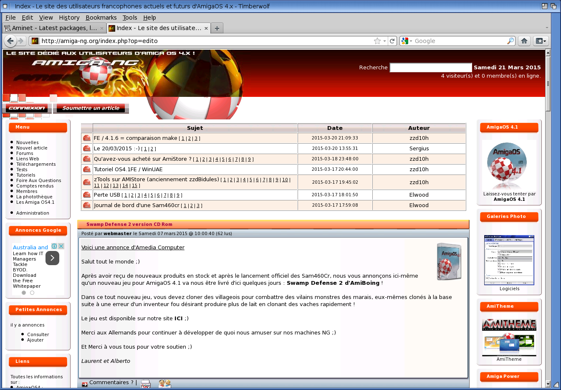Screen dimensions: 561x390
Task: Click the icon beside the zTools sur AMIStore topic
Action: (87, 182)
